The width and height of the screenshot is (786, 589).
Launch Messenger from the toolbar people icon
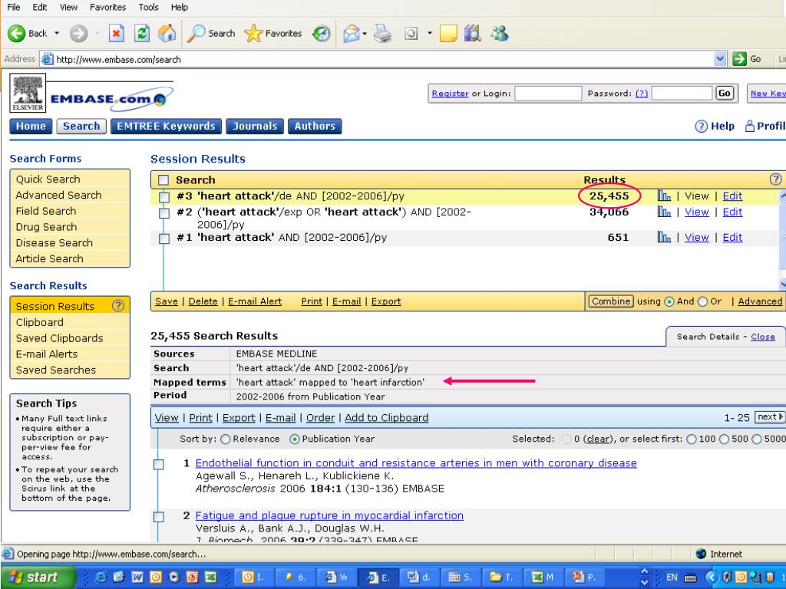[500, 34]
